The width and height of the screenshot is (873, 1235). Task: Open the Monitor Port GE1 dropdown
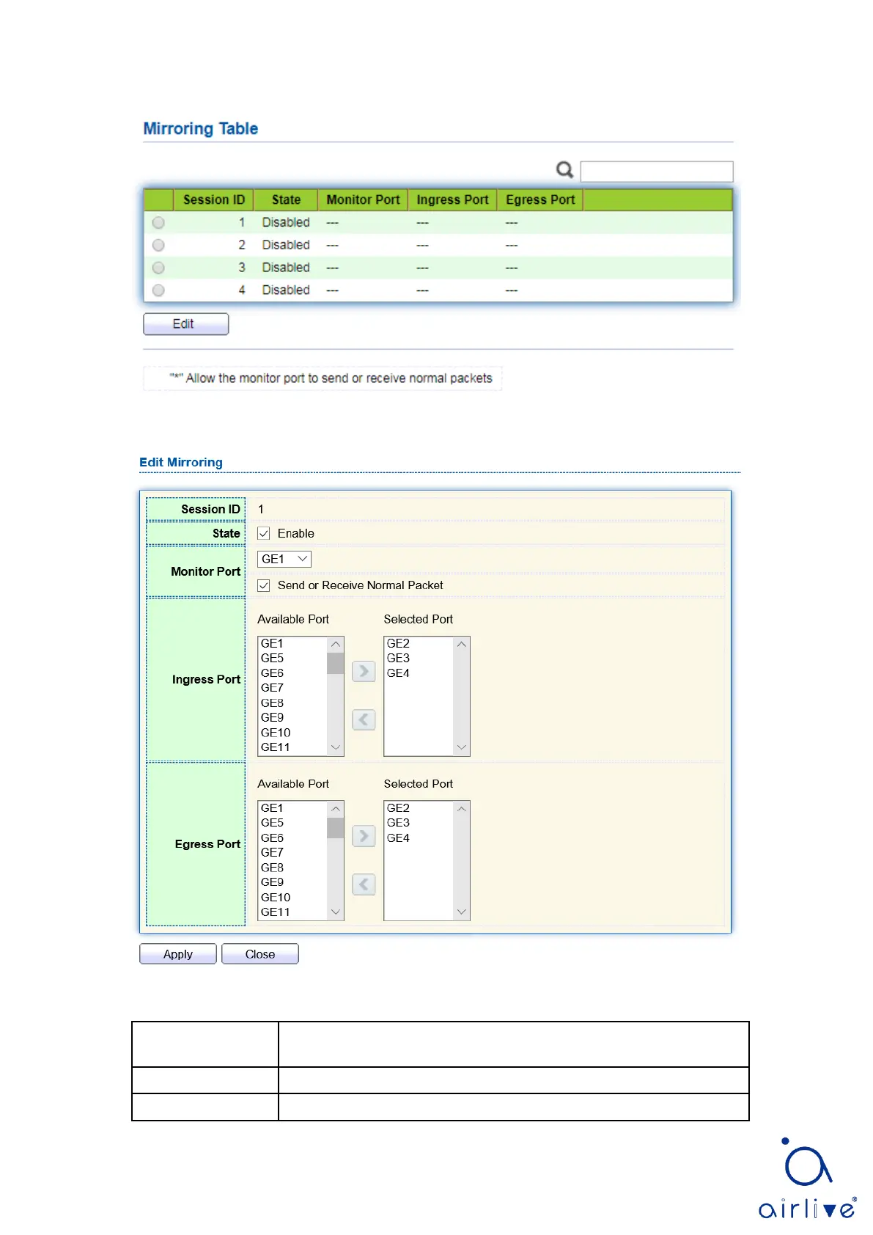284,559
